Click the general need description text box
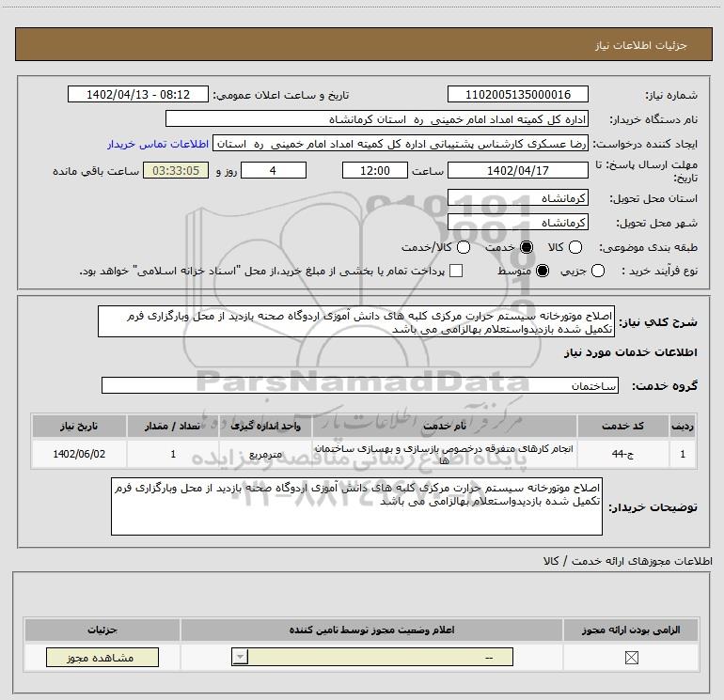Viewport: 724px width, 700px height. pos(356,321)
